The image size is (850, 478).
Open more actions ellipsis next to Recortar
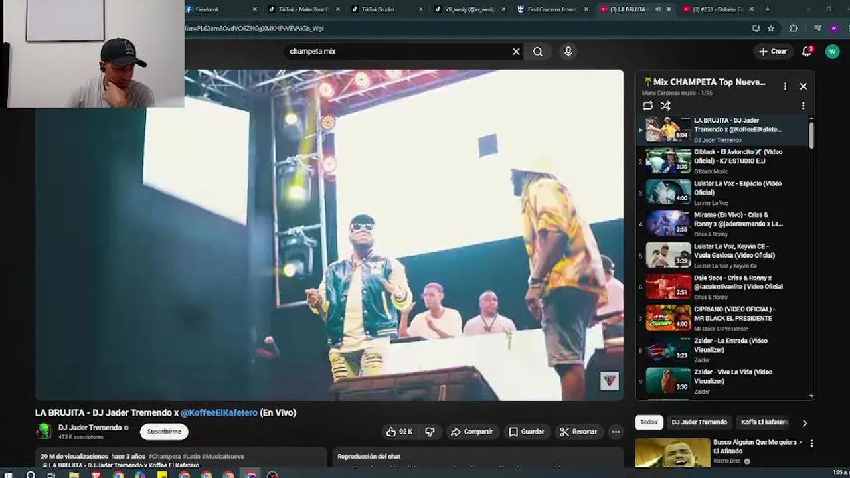pyautogui.click(x=616, y=432)
